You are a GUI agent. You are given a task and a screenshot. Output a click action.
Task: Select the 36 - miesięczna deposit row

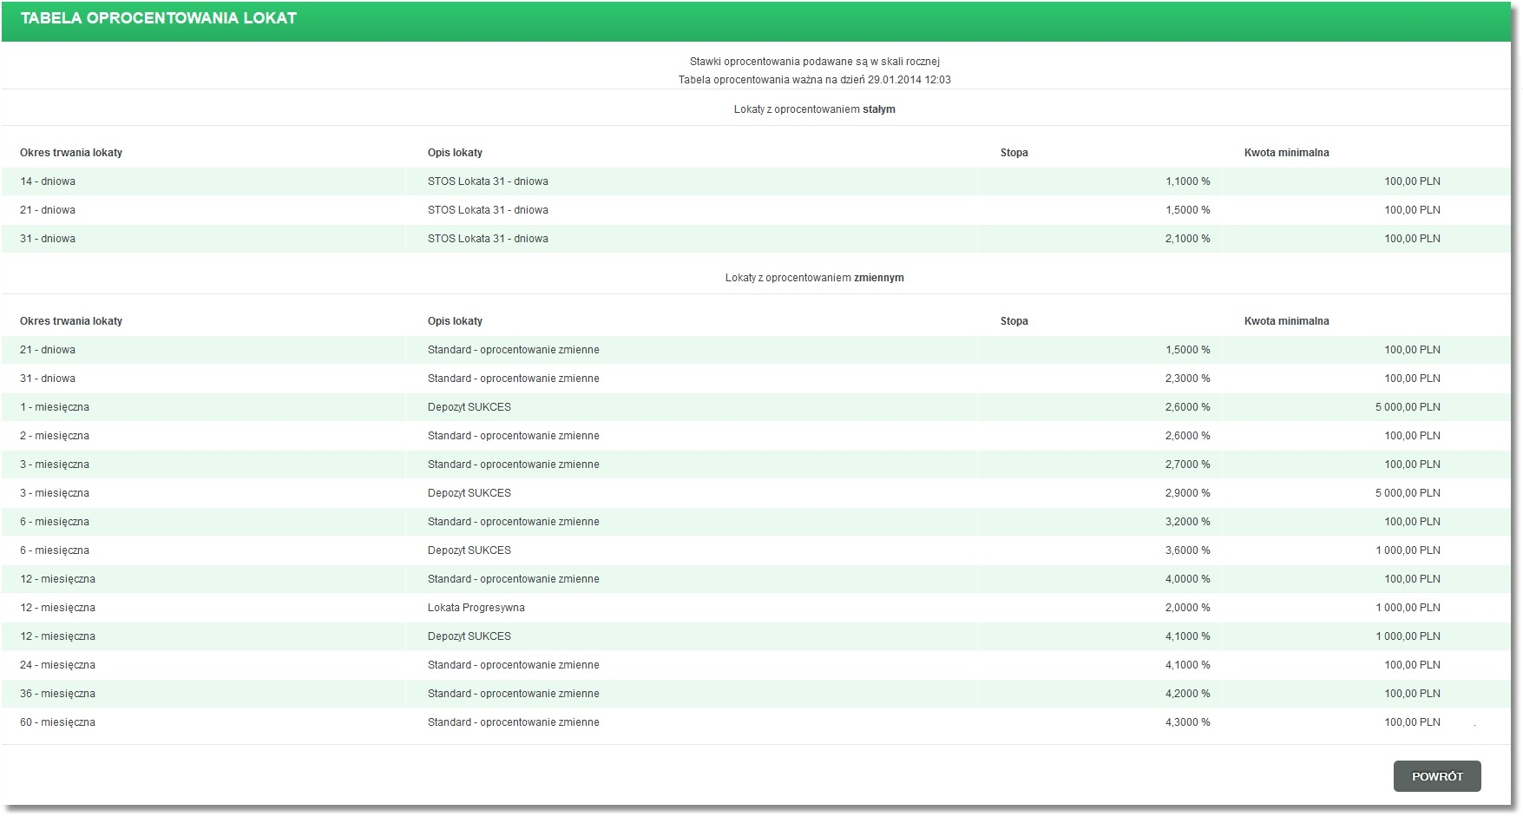756,694
